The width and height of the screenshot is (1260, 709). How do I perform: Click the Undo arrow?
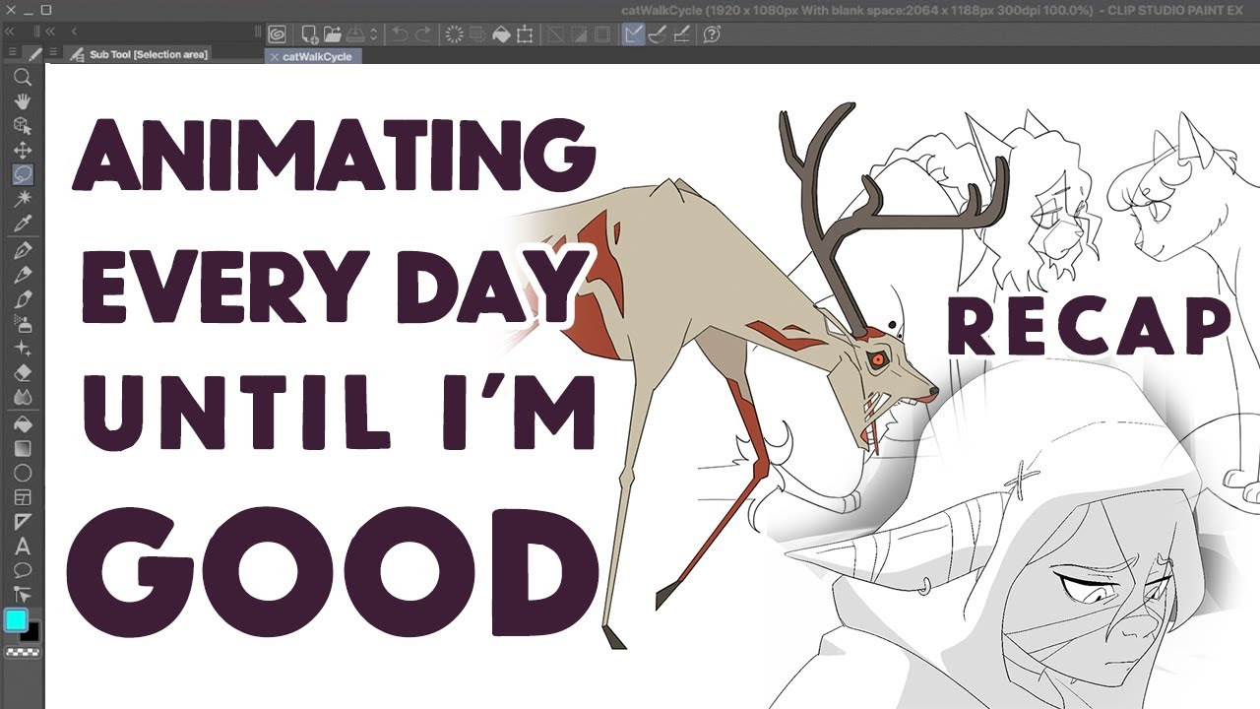click(x=400, y=34)
